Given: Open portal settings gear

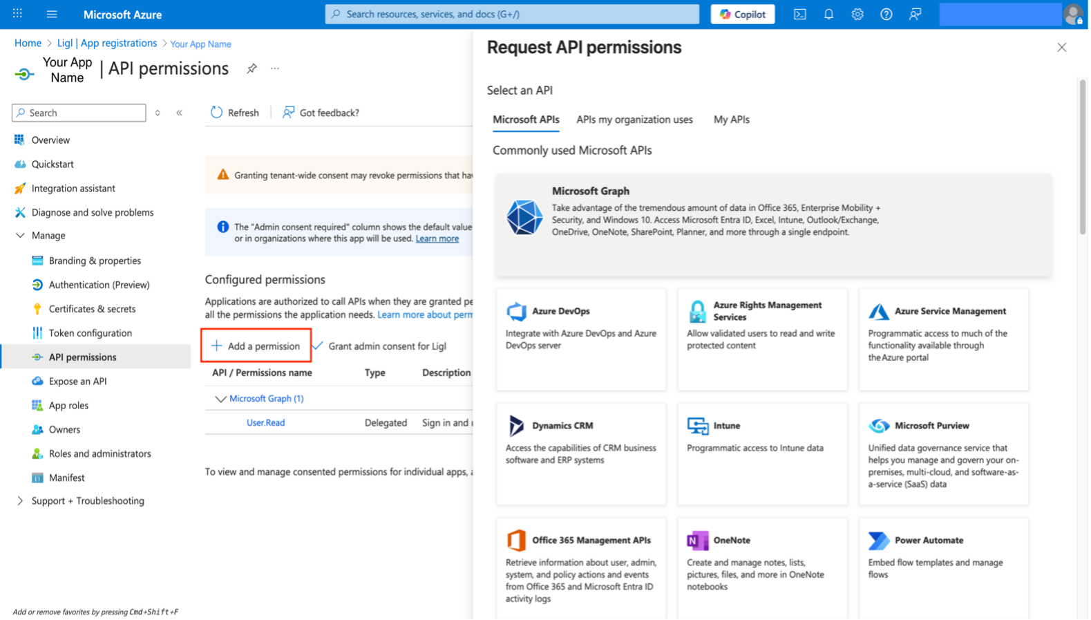Looking at the screenshot, I should pos(857,14).
